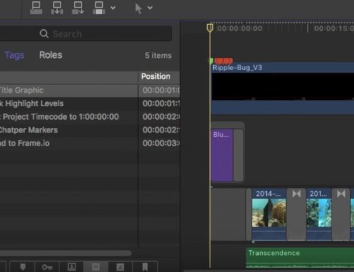
Task: Toggle incomplete to-do items filter
Action: (x=96, y=267)
